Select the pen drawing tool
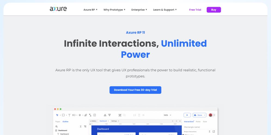 click(x=86, y=115)
